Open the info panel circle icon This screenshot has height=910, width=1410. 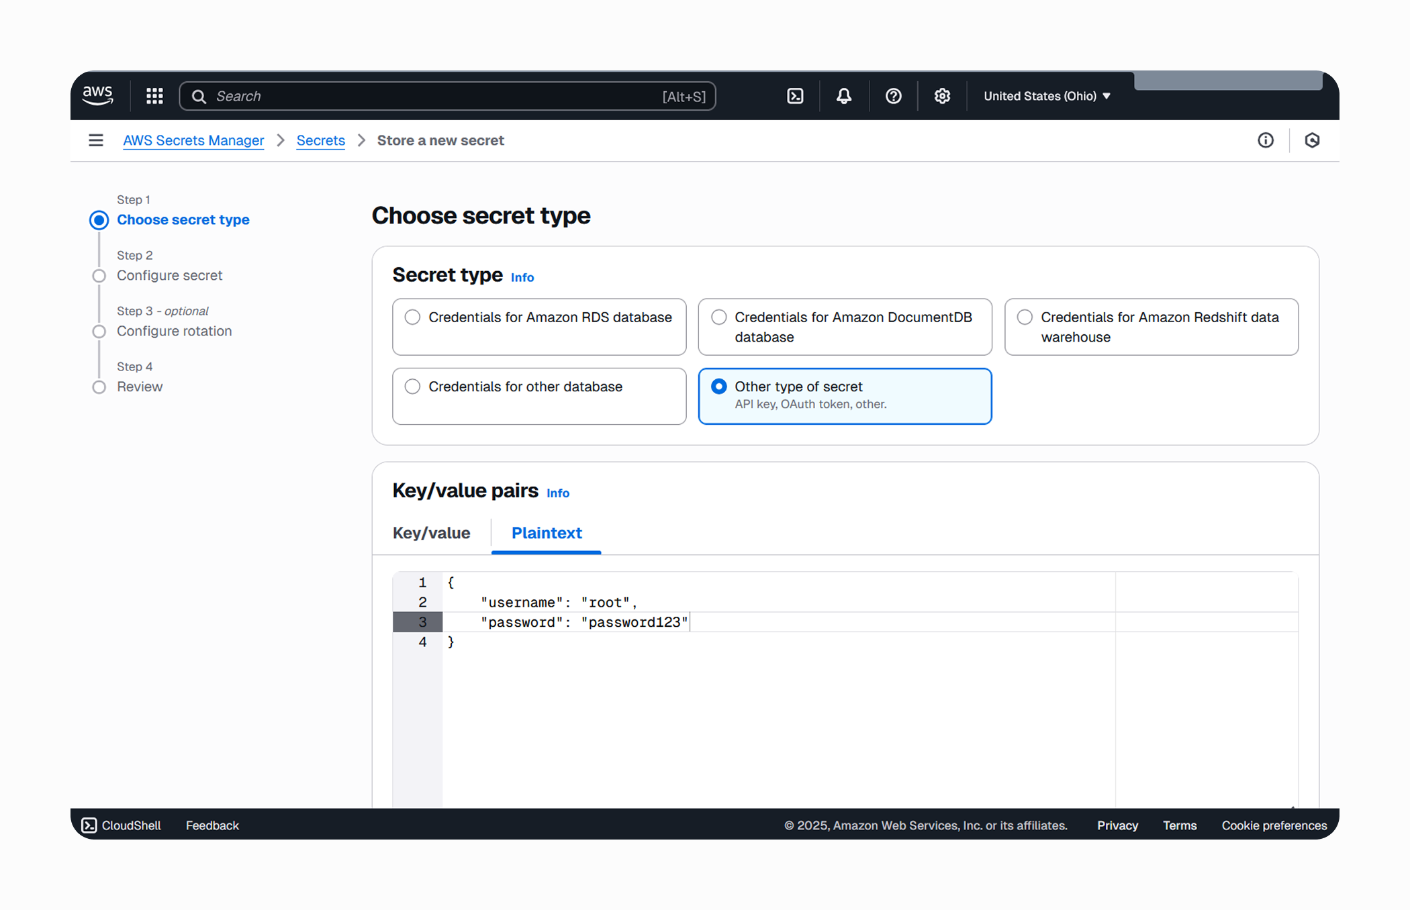pyautogui.click(x=1266, y=140)
